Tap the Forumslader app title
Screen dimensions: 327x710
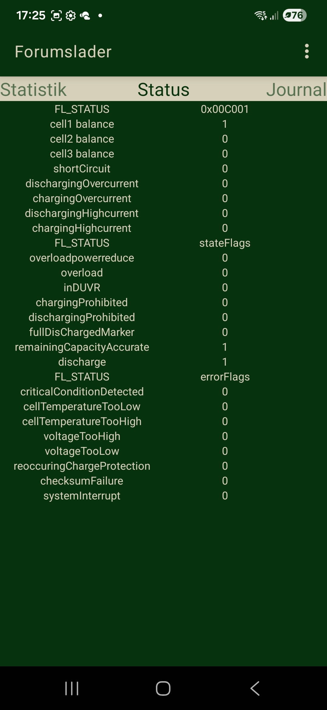(63, 52)
